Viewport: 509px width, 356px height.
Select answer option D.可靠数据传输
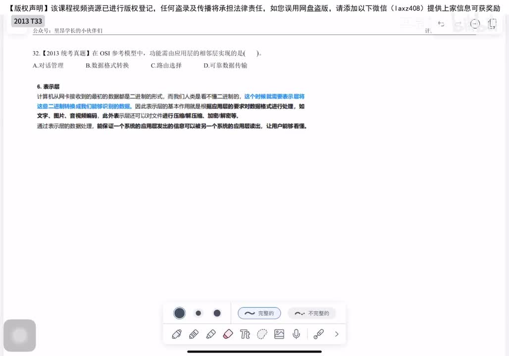tap(225, 65)
